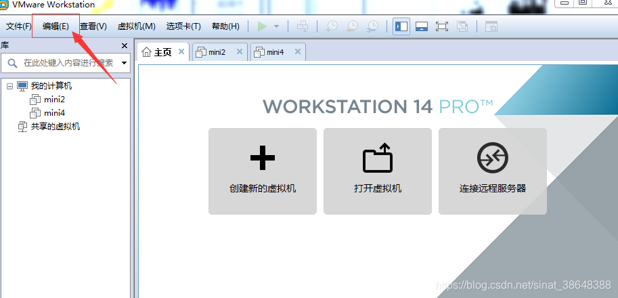Screen dimensions: 618x298
Task: Open the 虚拟机(M) menu
Action: tap(136, 26)
